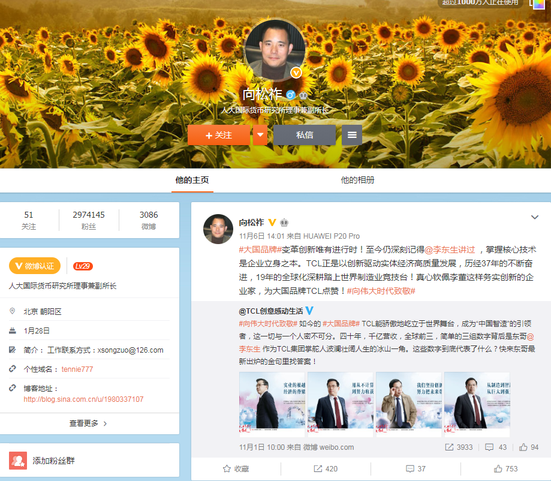Click the comment icon showing 43
Viewport: 551px width, 481px height.
(489, 447)
